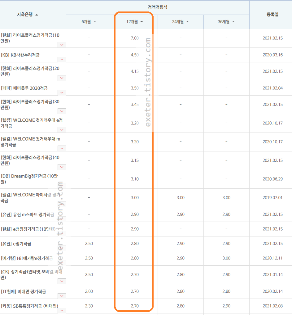Select 24개월 rate 3.00 in 웰컴 아이사랑 row

(x=180, y=198)
